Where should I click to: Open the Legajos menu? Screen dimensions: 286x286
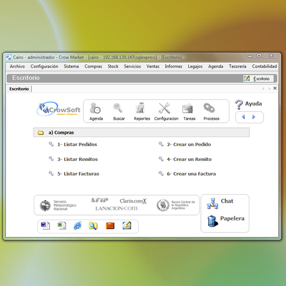pyautogui.click(x=195, y=66)
